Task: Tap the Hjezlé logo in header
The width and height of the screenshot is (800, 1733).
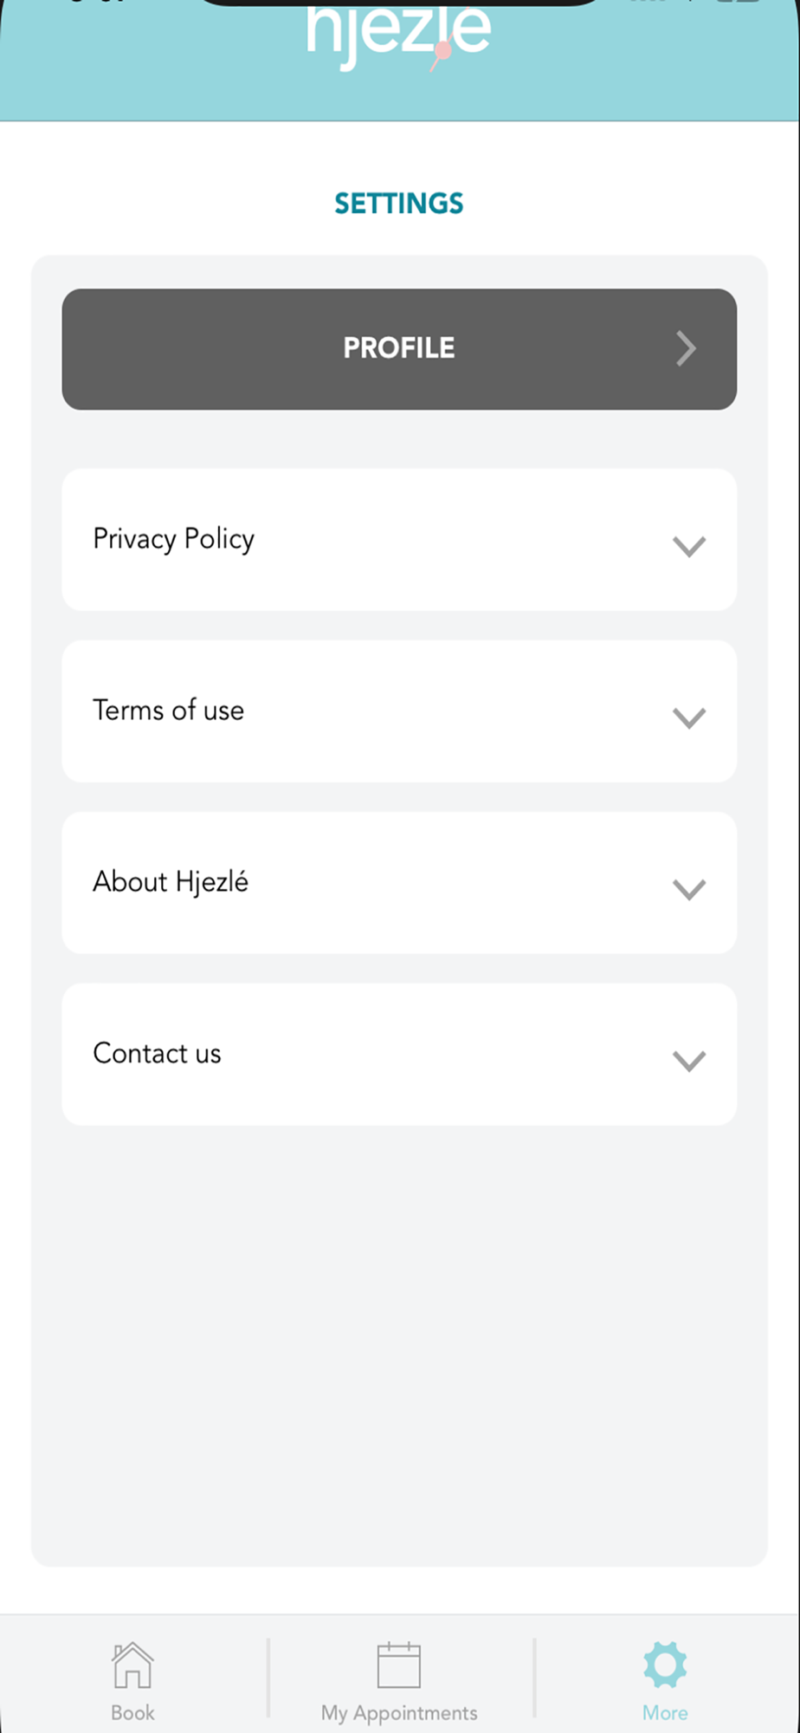Action: pyautogui.click(x=399, y=36)
